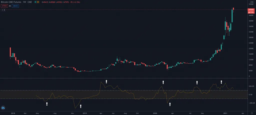
Task: Click the red 47955 sell price button
Action: click(x=4, y=6)
